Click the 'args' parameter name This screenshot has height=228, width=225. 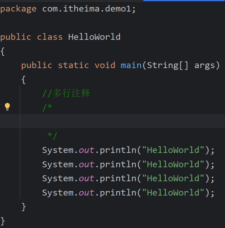(205, 66)
